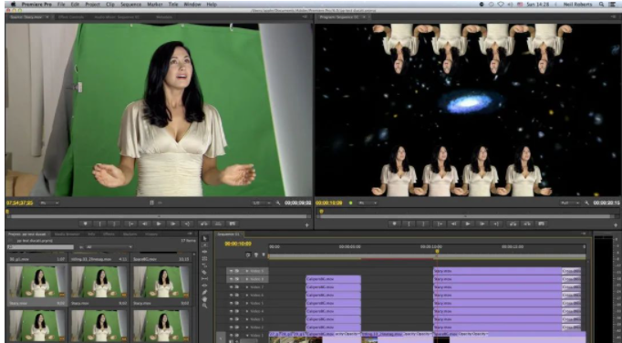This screenshot has height=343, width=622.
Task: Click Program monitor yellow timecode
Action: [x=329, y=203]
